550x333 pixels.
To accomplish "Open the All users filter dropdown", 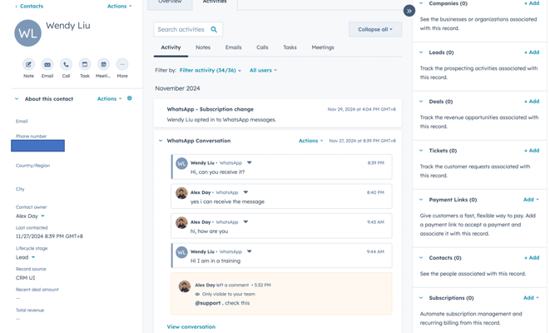I will (x=263, y=70).
